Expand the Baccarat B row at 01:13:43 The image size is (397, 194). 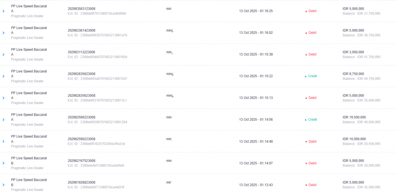[3, 185]
